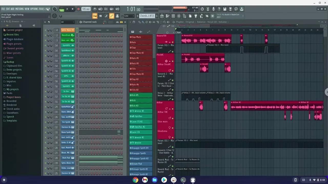Select the playlist pencil draw tool

139,22
